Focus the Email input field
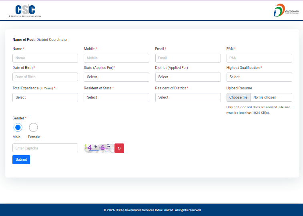 (x=188, y=58)
